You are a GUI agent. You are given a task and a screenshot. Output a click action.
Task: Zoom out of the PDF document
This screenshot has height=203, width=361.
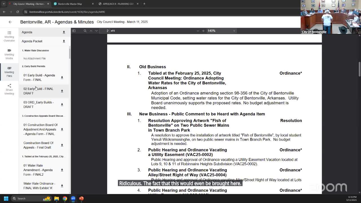pyautogui.click(x=198, y=31)
